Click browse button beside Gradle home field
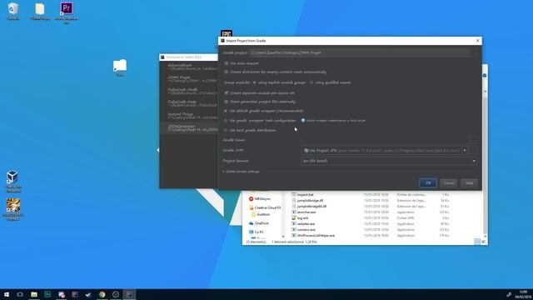Viewport: 533px width, 300px height. pos(473,140)
